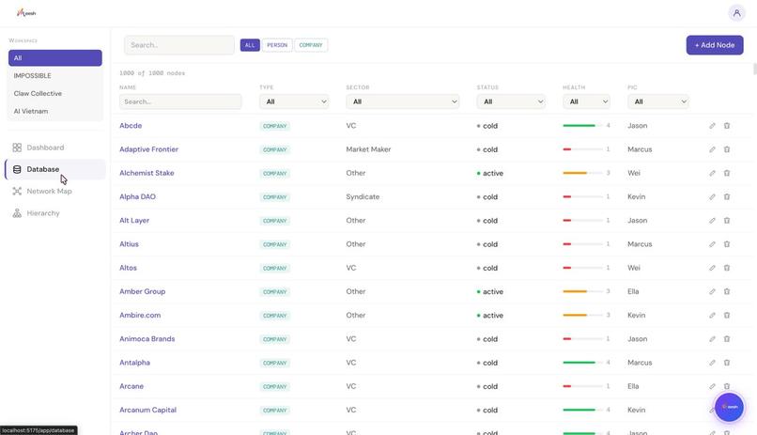This screenshot has width=757, height=435.
Task: Open Hierarchy in sidebar
Action: [55, 213]
